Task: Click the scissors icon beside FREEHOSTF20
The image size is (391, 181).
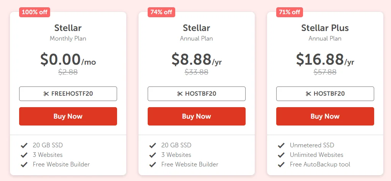Action: (x=46, y=94)
